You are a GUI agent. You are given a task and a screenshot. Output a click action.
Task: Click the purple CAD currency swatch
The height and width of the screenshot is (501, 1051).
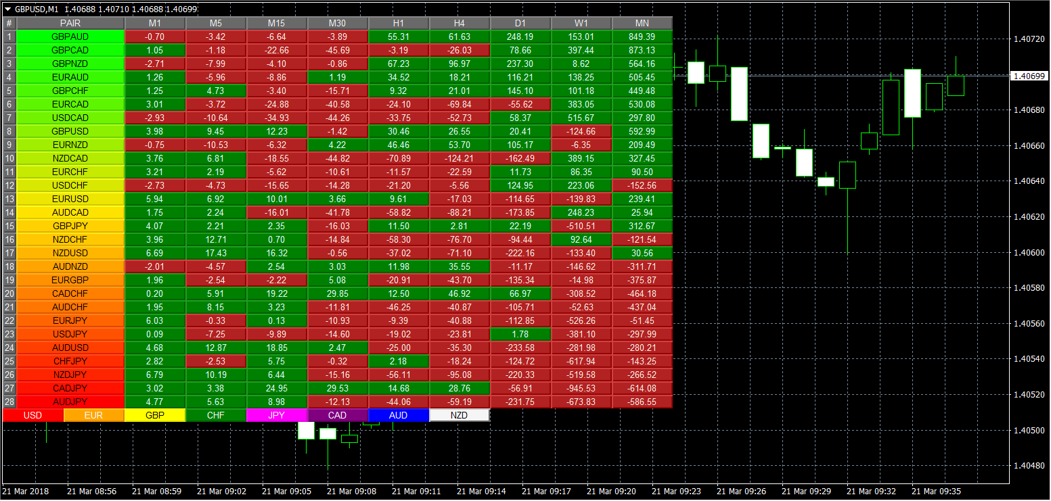337,415
